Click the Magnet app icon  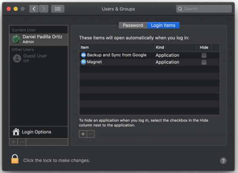click(83, 62)
